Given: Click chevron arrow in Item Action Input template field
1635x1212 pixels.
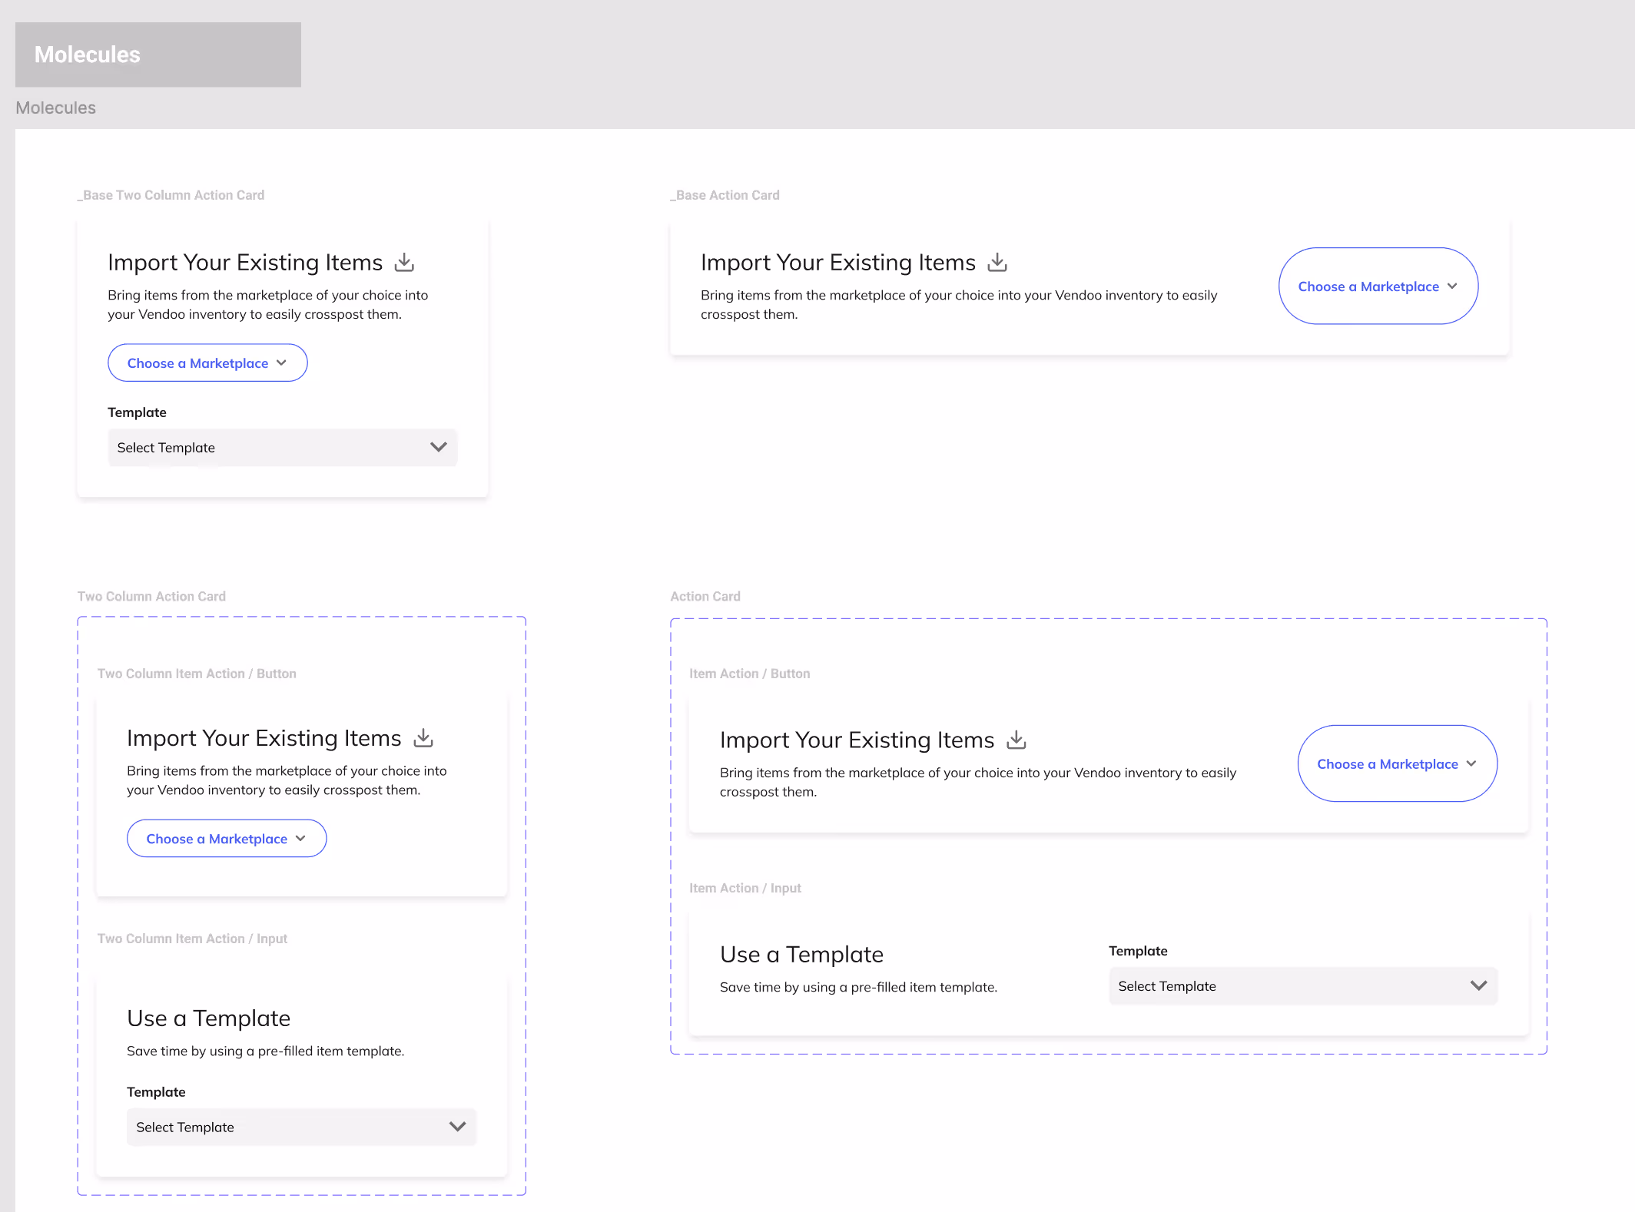Looking at the screenshot, I should tap(1478, 985).
